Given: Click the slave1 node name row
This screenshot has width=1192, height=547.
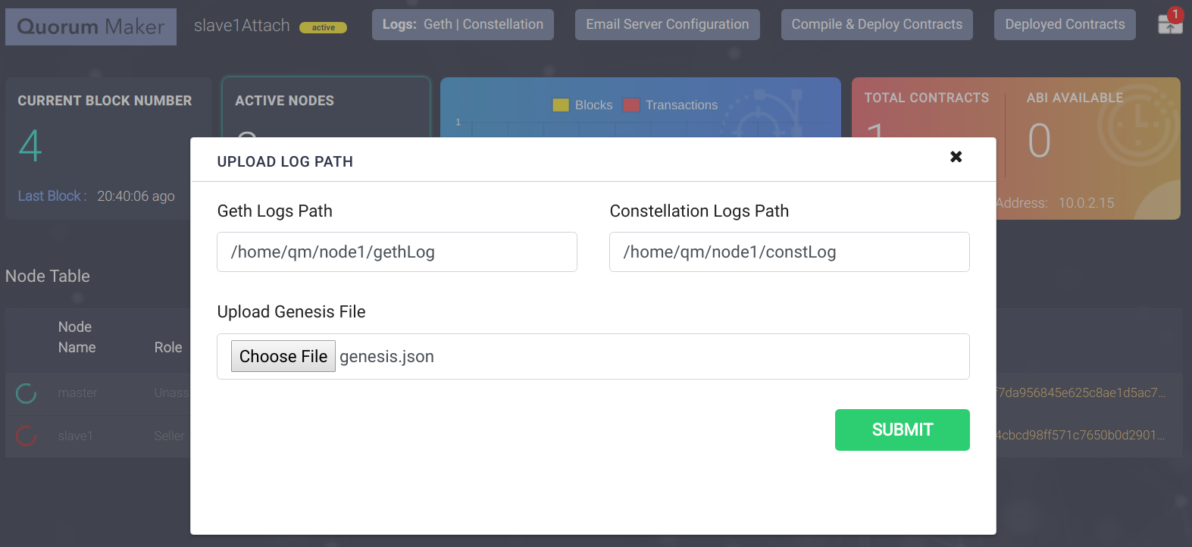Looking at the screenshot, I should (75, 436).
